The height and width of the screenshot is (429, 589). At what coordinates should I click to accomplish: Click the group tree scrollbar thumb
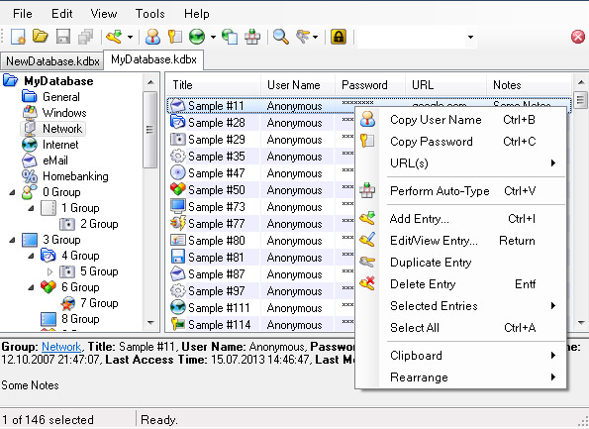[150, 130]
